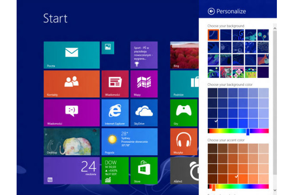Open the purple Wiadomości messaging tile
Screen dimensions: 293x195
click(x=72, y=113)
